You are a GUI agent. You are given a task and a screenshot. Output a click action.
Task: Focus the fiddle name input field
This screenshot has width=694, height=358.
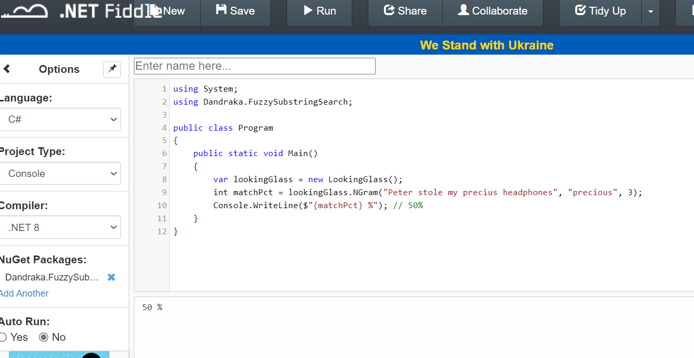(x=255, y=66)
